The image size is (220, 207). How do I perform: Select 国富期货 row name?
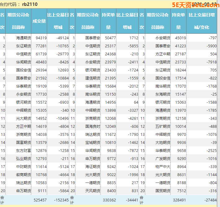24,143
